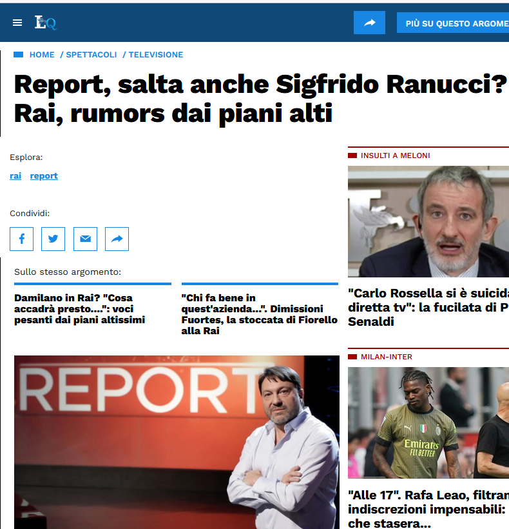Image resolution: width=509 pixels, height=529 pixels.
Task: Open related article about Fiorello and Fuortes
Action: pyautogui.click(x=260, y=314)
